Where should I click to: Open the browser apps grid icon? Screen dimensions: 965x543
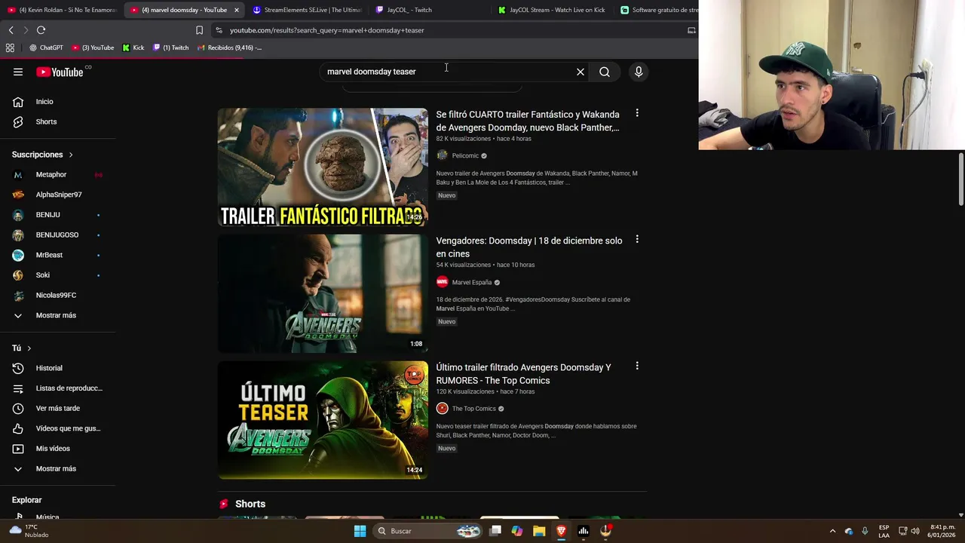pos(10,48)
